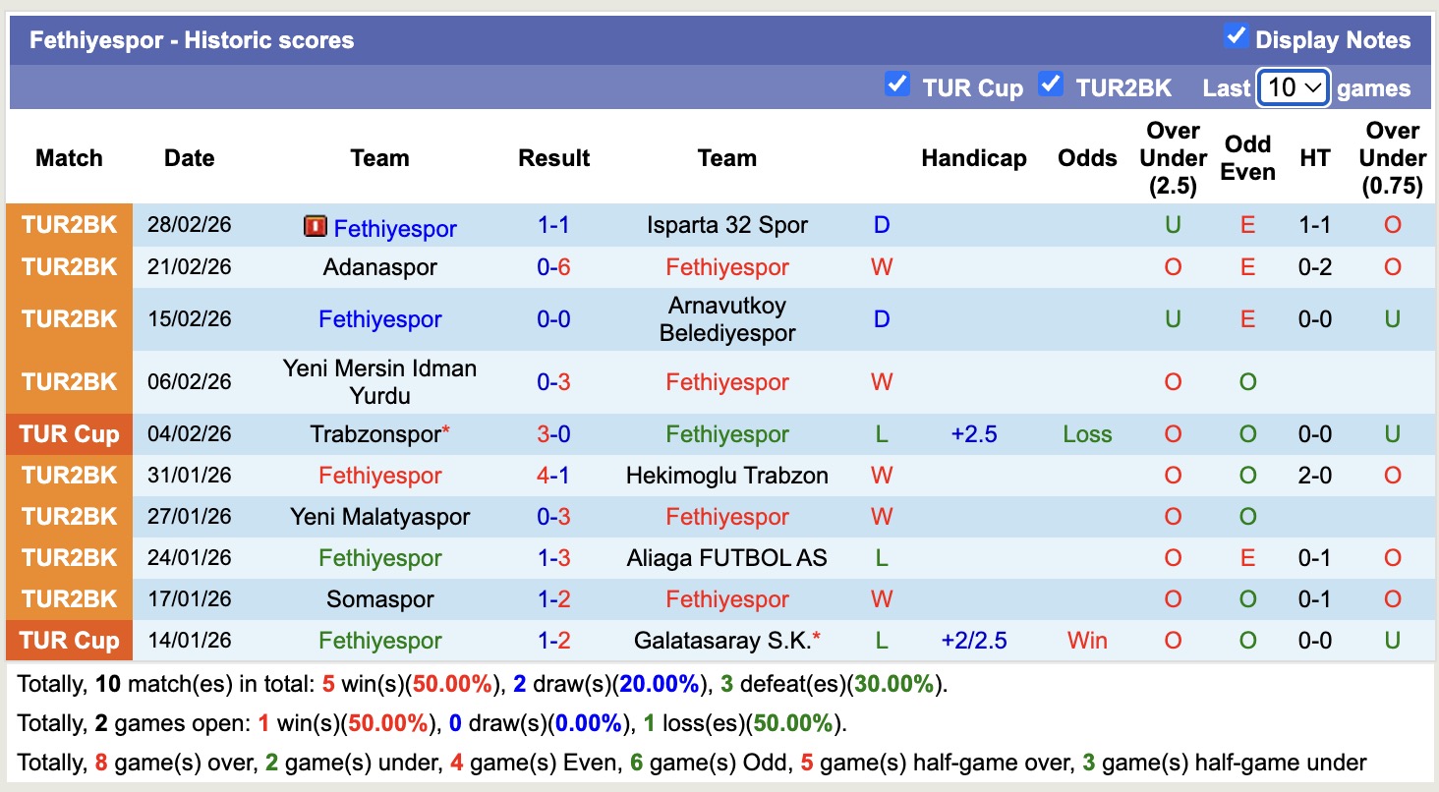Open the Aliaga FUTBOL AS team page

(726, 557)
